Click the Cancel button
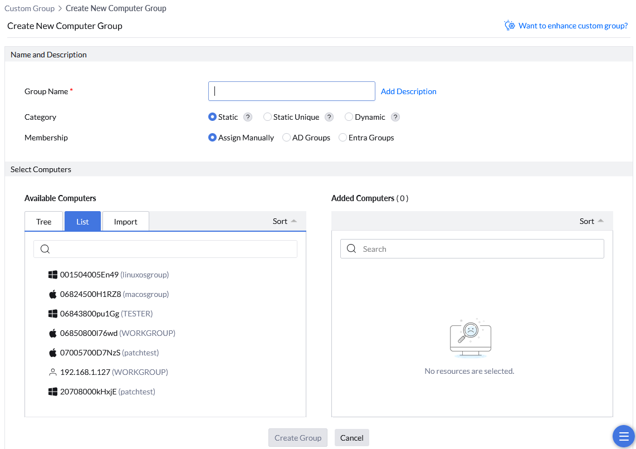 coord(351,438)
